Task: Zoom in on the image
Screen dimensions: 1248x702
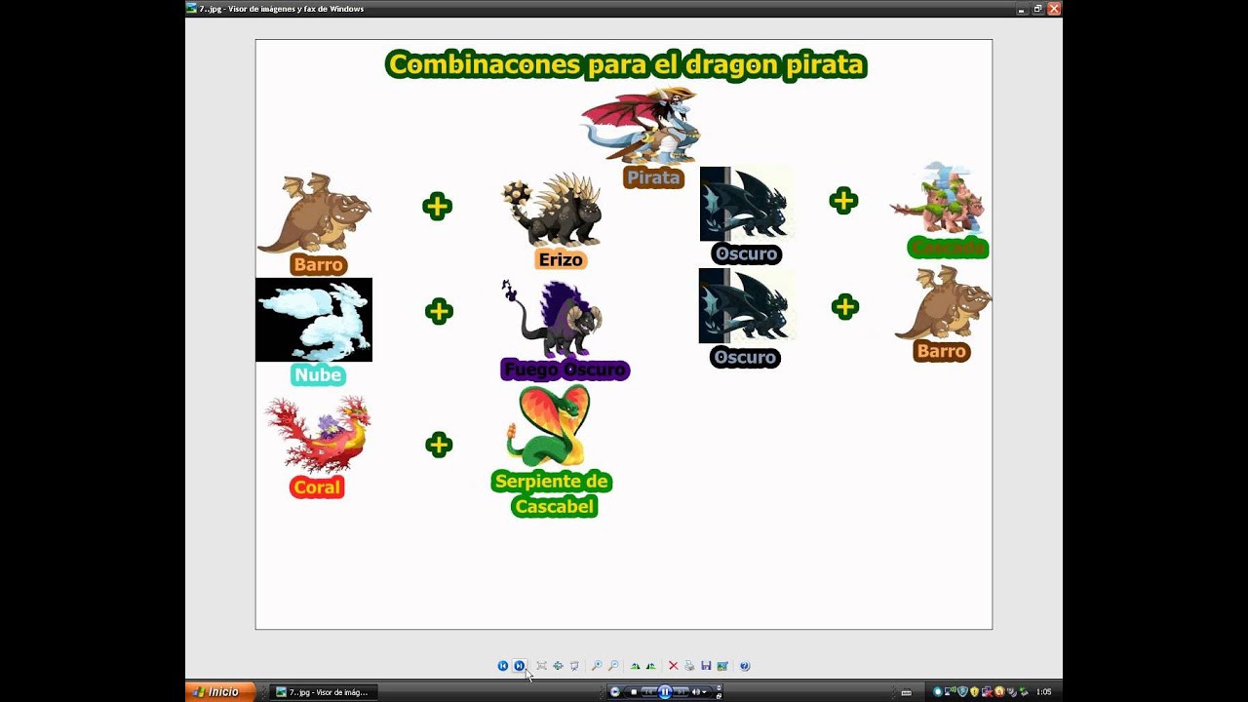Action: tap(597, 666)
